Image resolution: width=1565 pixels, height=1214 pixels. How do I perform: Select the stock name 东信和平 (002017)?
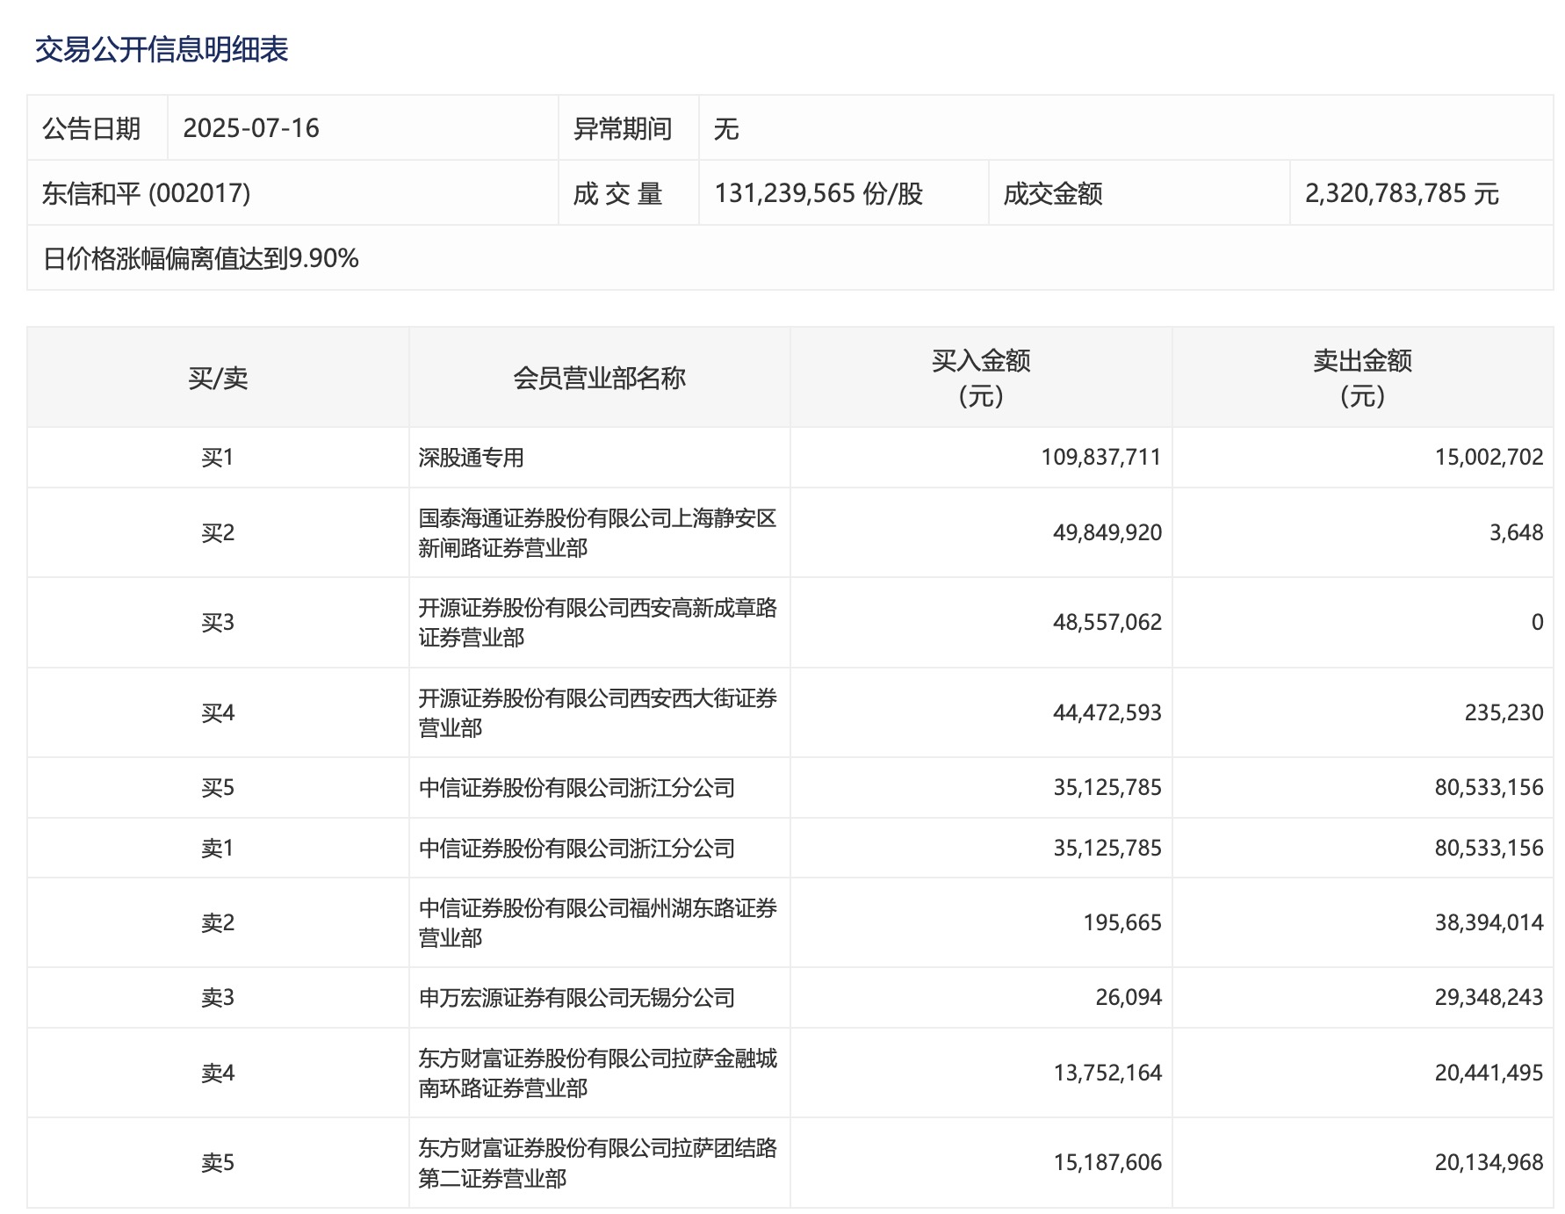pyautogui.click(x=147, y=193)
